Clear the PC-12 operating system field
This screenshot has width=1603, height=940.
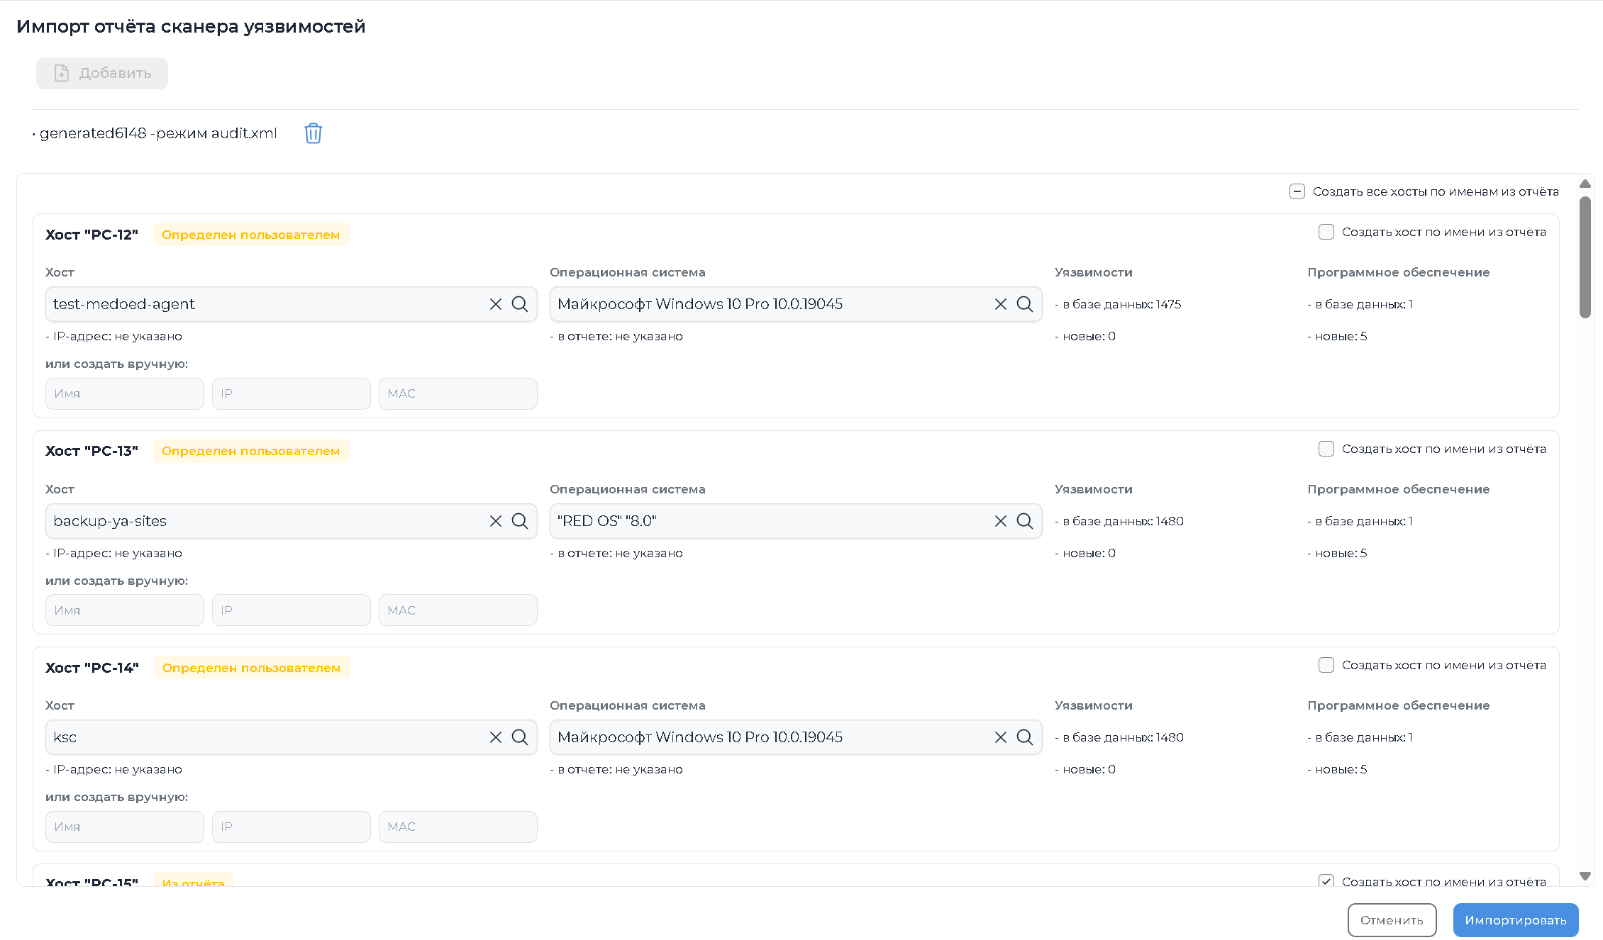coord(1000,304)
